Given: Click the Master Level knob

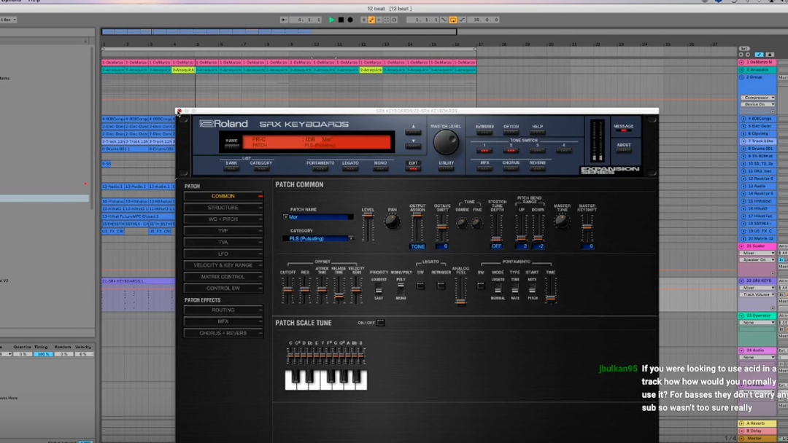Looking at the screenshot, I should 446,143.
